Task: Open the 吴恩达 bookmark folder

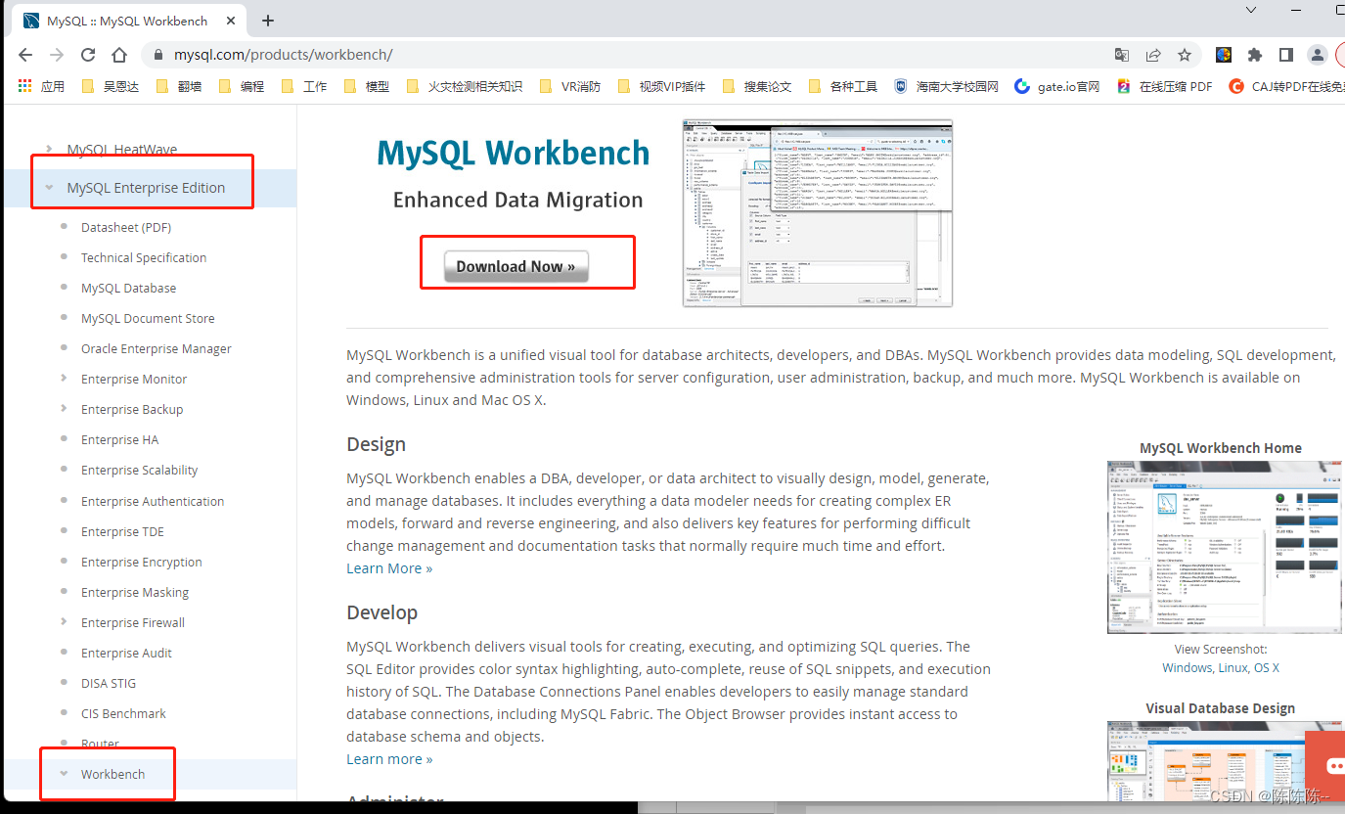Action: point(111,86)
